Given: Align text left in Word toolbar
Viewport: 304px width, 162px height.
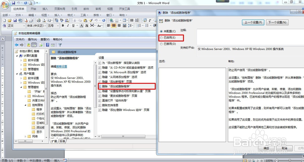Looking at the screenshot, I should (109, 26).
